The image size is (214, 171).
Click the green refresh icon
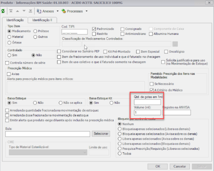point(3,11)
